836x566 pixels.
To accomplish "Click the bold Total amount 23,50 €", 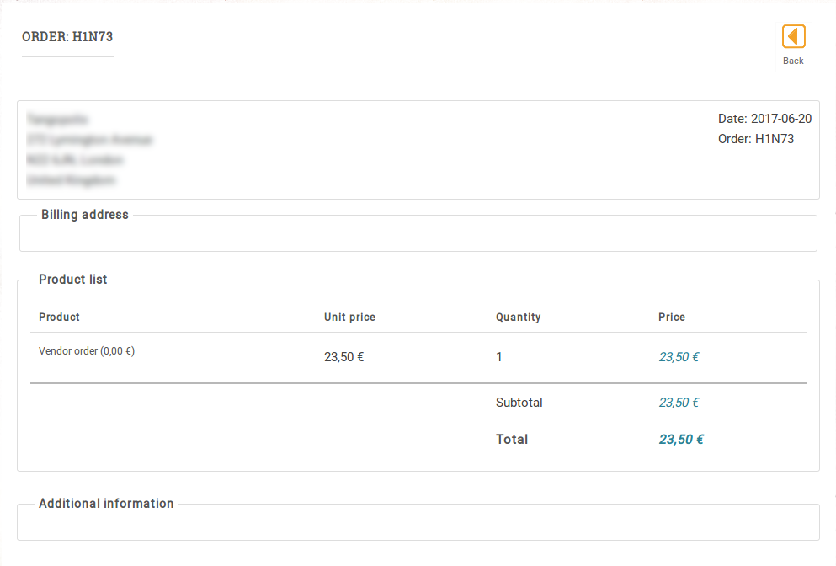I will 681,439.
